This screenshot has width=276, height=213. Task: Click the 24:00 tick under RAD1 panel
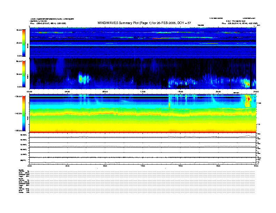[256, 92]
